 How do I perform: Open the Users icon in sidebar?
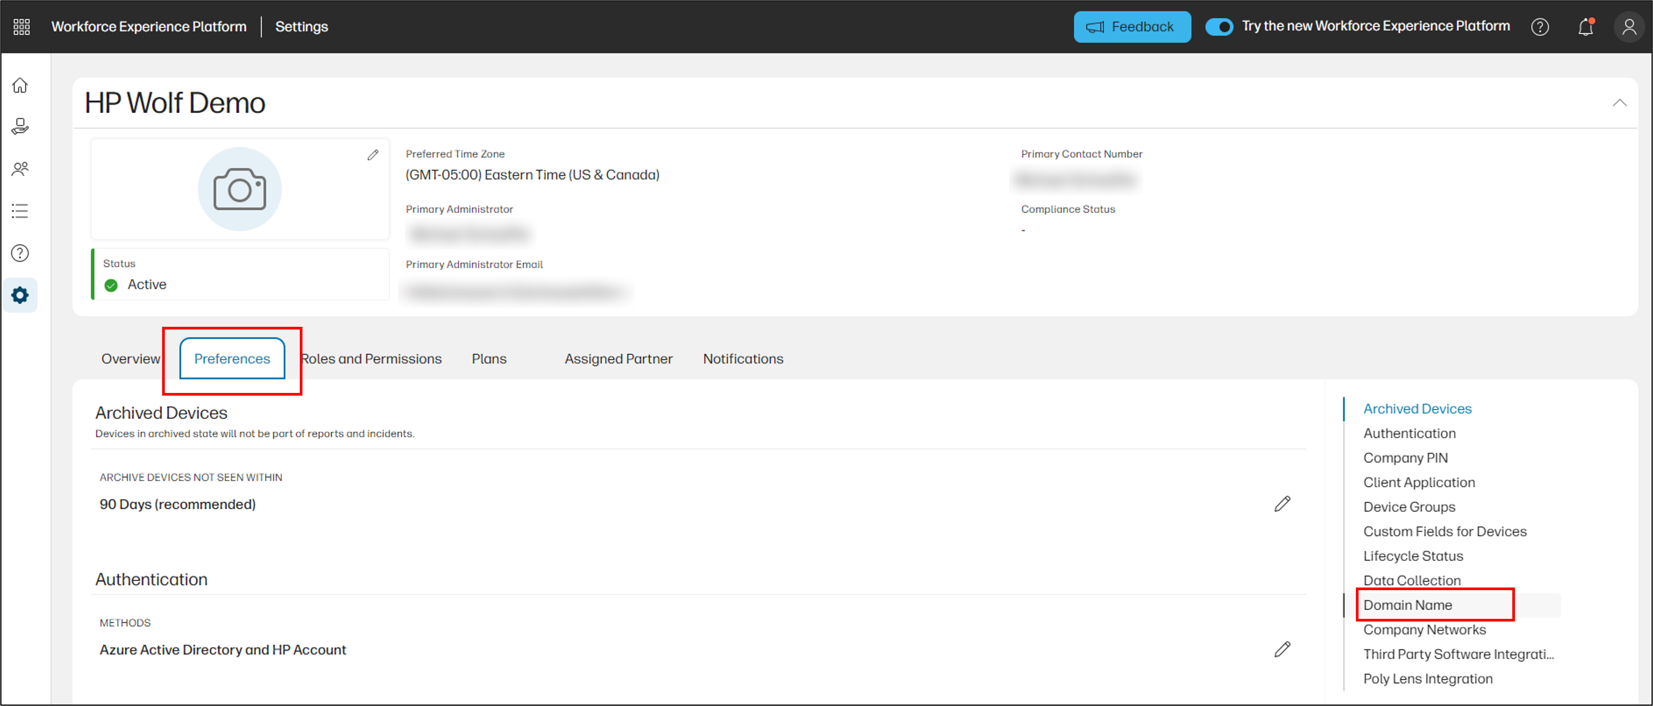click(x=21, y=169)
